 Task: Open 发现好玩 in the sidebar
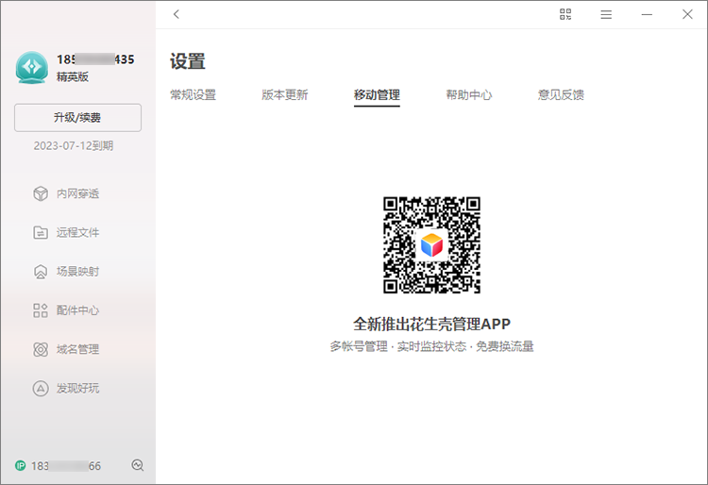point(77,388)
